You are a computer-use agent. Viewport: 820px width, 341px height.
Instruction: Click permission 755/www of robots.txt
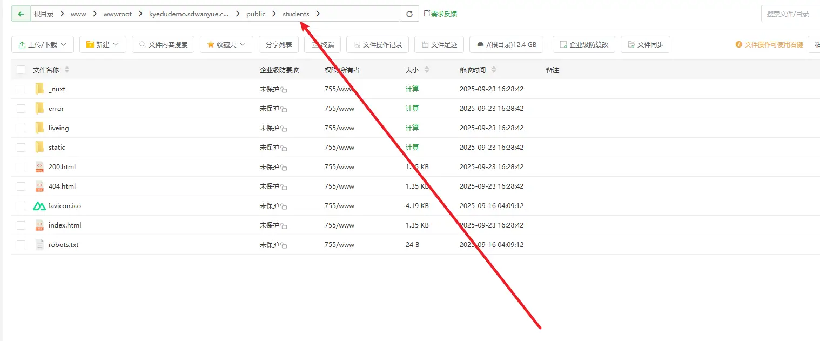click(339, 245)
